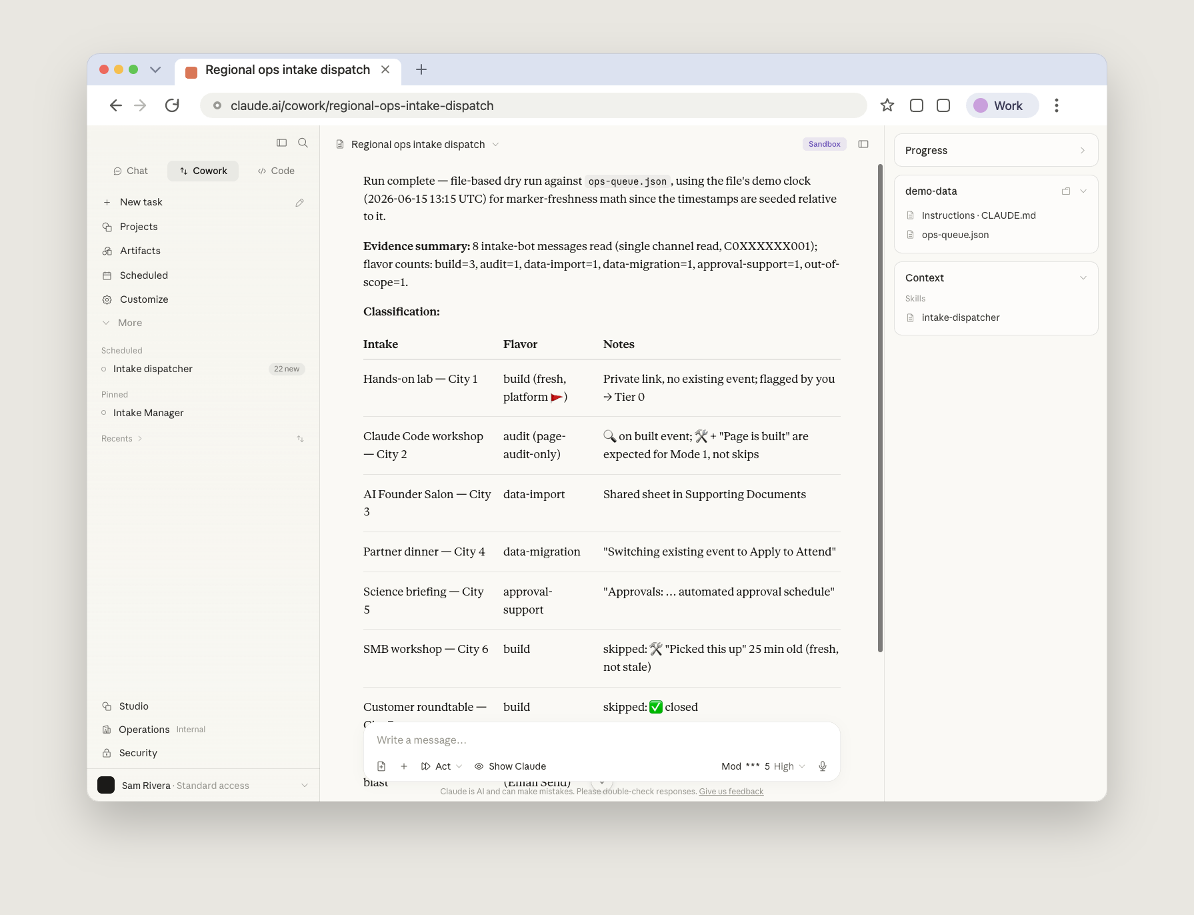Open Operations Internal in the sidebar
Image resolution: width=1194 pixels, height=915 pixels.
(153, 730)
